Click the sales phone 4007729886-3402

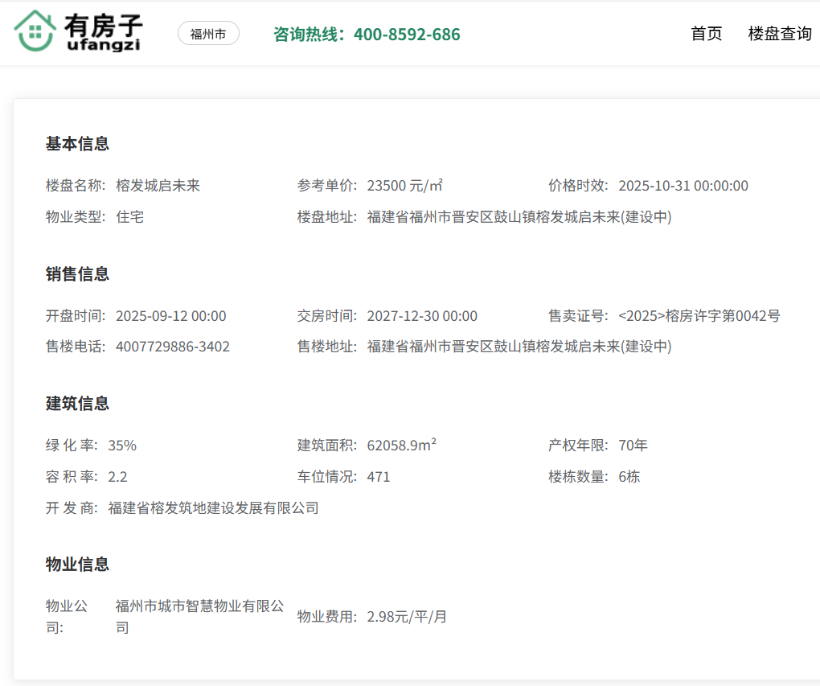tap(173, 347)
